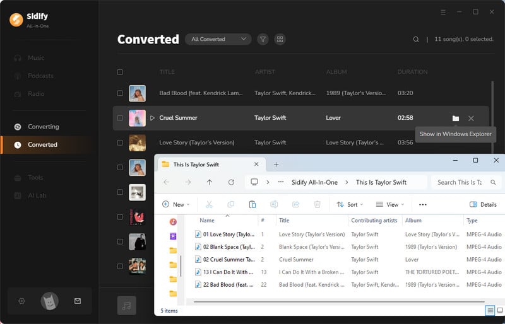Image resolution: width=505 pixels, height=324 pixels.
Task: Click the user avatar in Sidify
Action: pyautogui.click(x=49, y=301)
